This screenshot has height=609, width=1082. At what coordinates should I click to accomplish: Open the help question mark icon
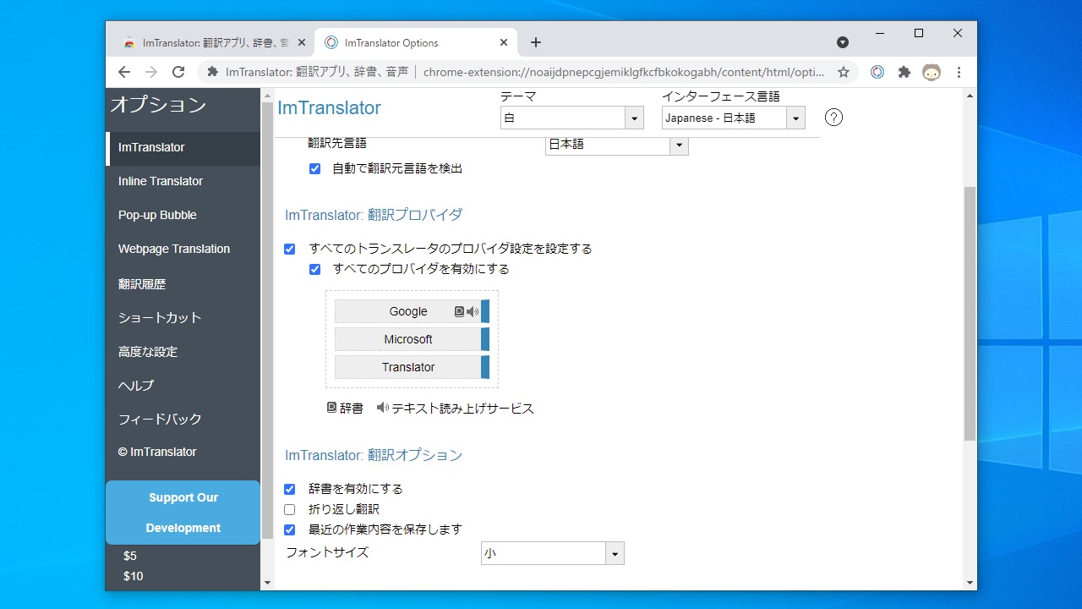833,118
